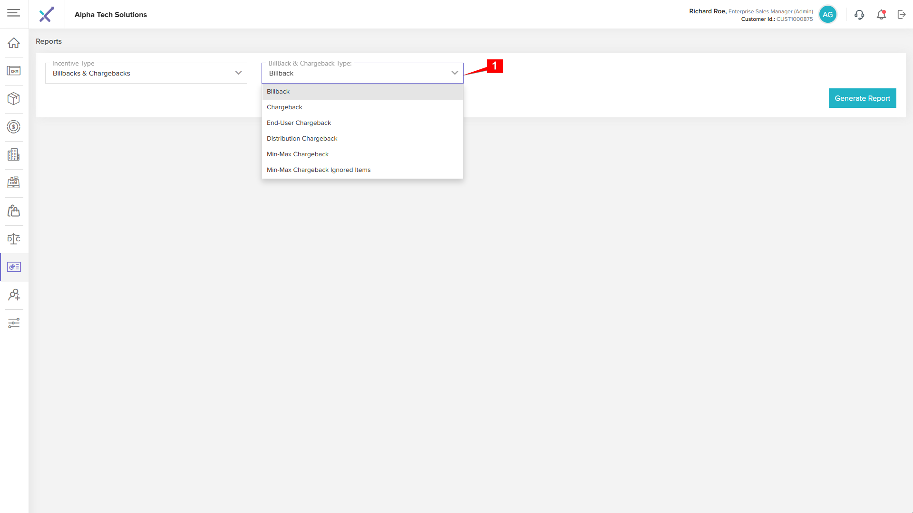Image resolution: width=913 pixels, height=513 pixels.
Task: Click the logout icon
Action: [902, 15]
